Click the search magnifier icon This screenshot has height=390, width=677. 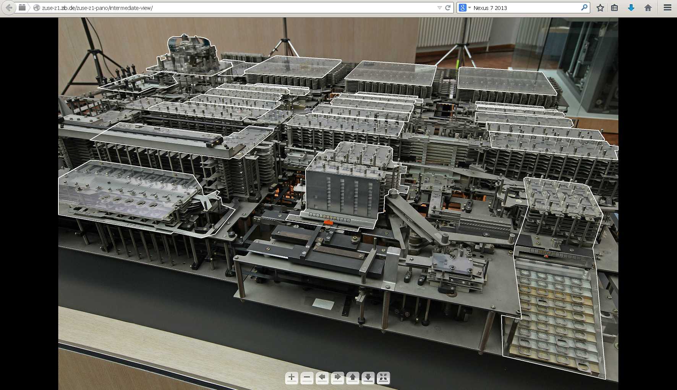[x=584, y=8]
